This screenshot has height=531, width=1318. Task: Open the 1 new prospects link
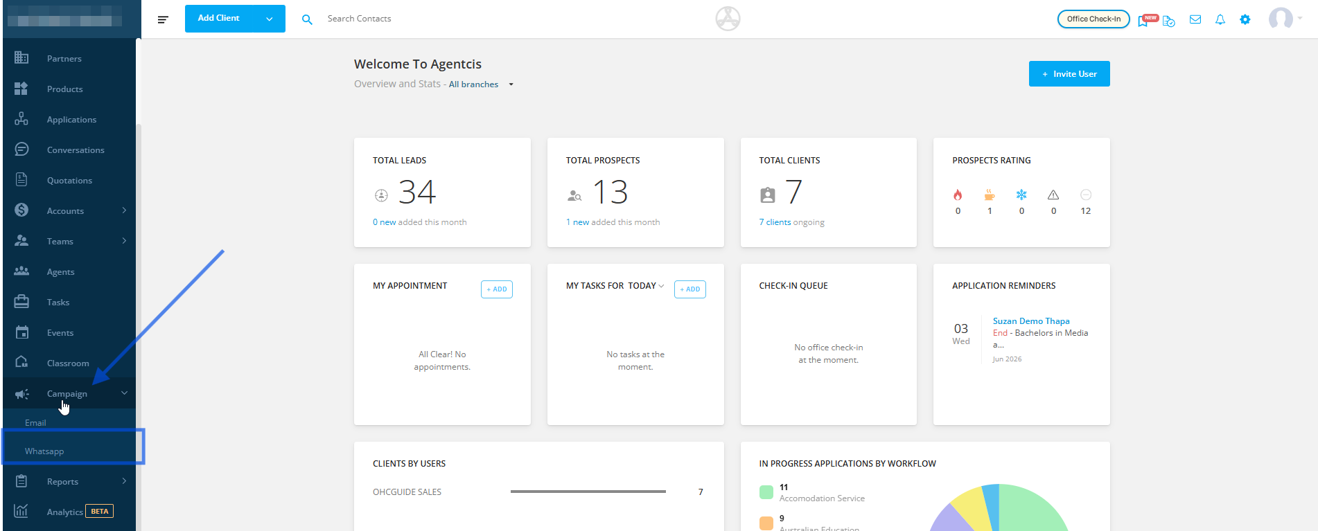(x=577, y=222)
